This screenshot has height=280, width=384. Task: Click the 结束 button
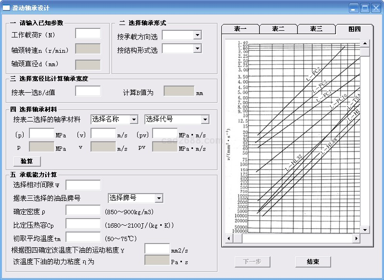(x=313, y=262)
